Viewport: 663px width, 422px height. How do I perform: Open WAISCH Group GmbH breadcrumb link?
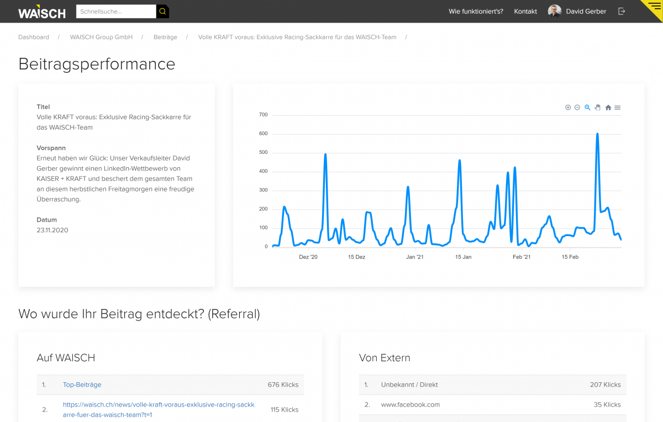[101, 37]
